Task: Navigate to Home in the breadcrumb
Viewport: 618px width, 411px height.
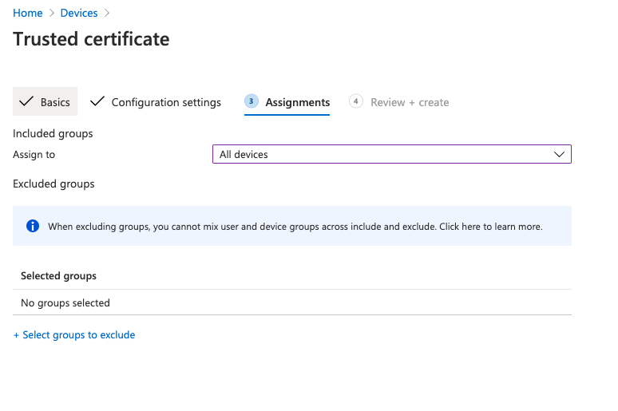Action: (28, 14)
